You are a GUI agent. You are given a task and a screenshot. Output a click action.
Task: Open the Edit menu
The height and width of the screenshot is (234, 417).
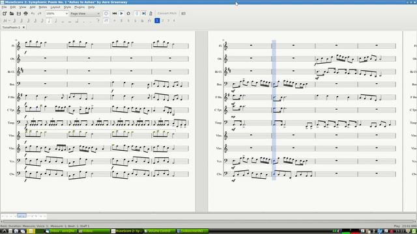[13, 7]
